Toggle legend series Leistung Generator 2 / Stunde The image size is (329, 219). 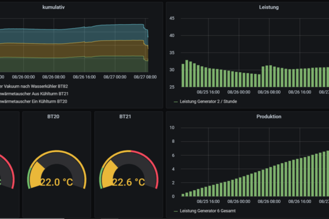click(208, 101)
